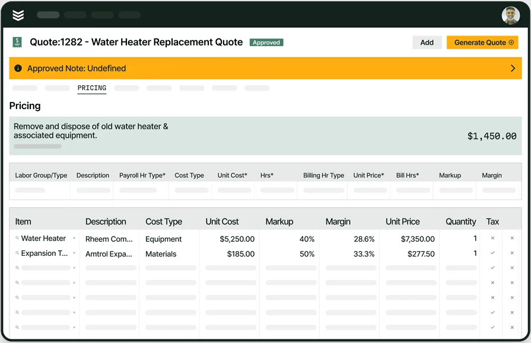Screen dimensions: 531x343
Task: Toggle the tax checkmark on Expansion T... row
Action: coord(493,253)
